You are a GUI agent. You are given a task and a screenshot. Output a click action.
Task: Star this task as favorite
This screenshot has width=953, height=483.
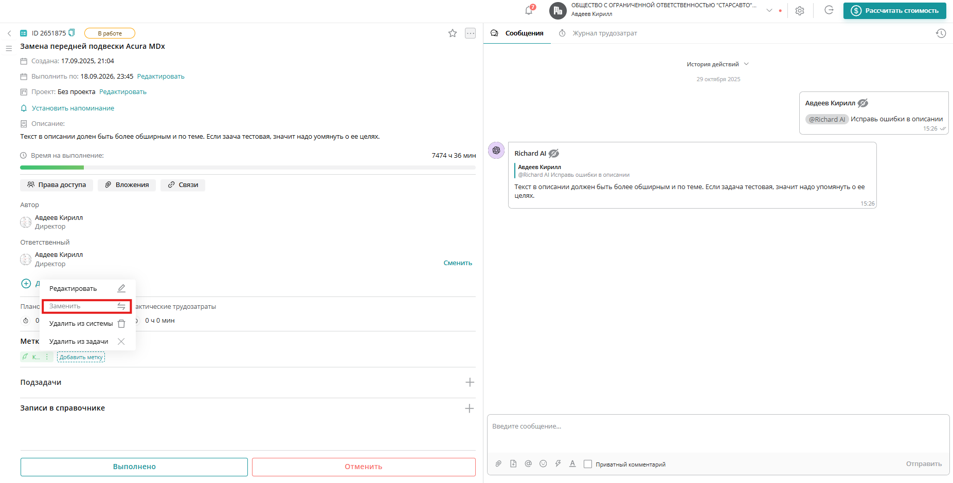click(x=453, y=33)
